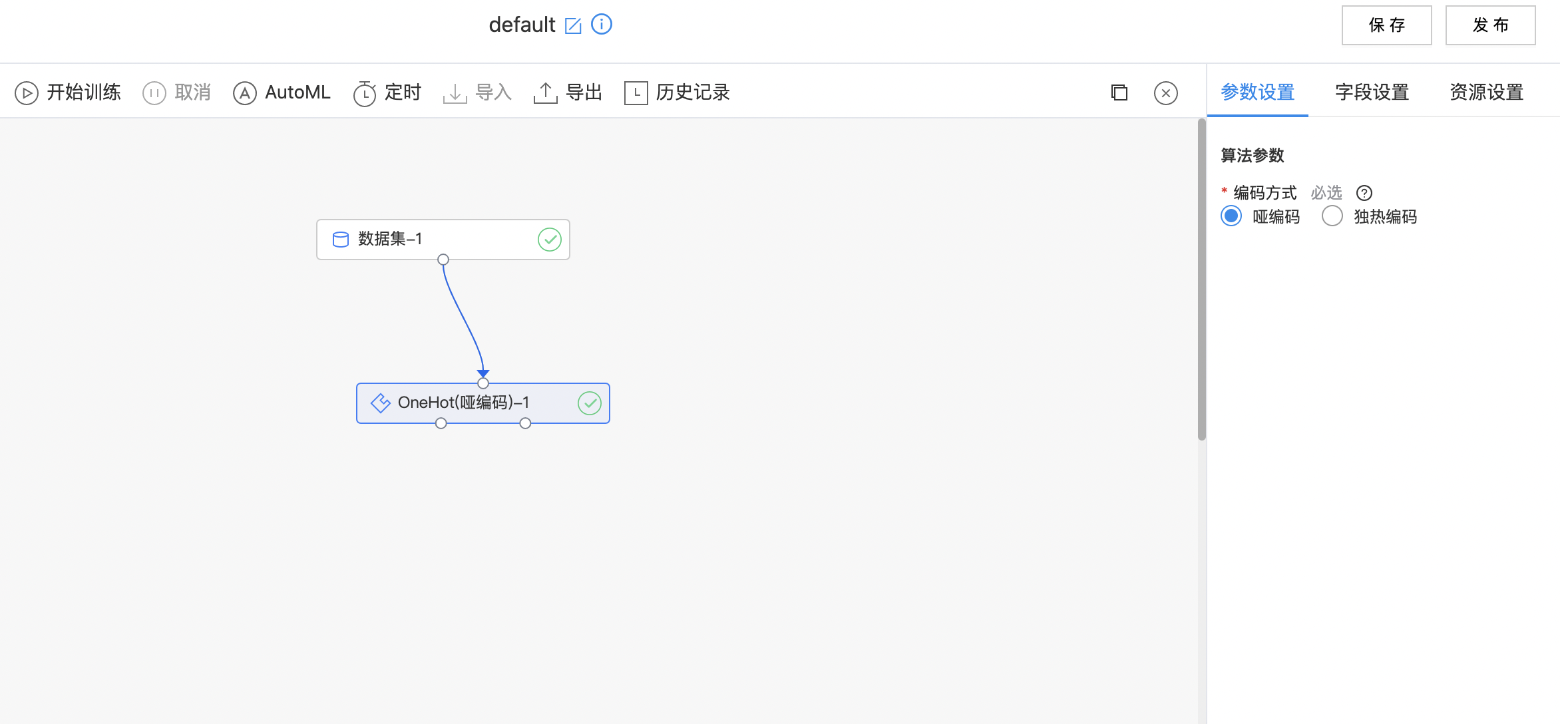Click the 历史记录 label

(x=693, y=92)
